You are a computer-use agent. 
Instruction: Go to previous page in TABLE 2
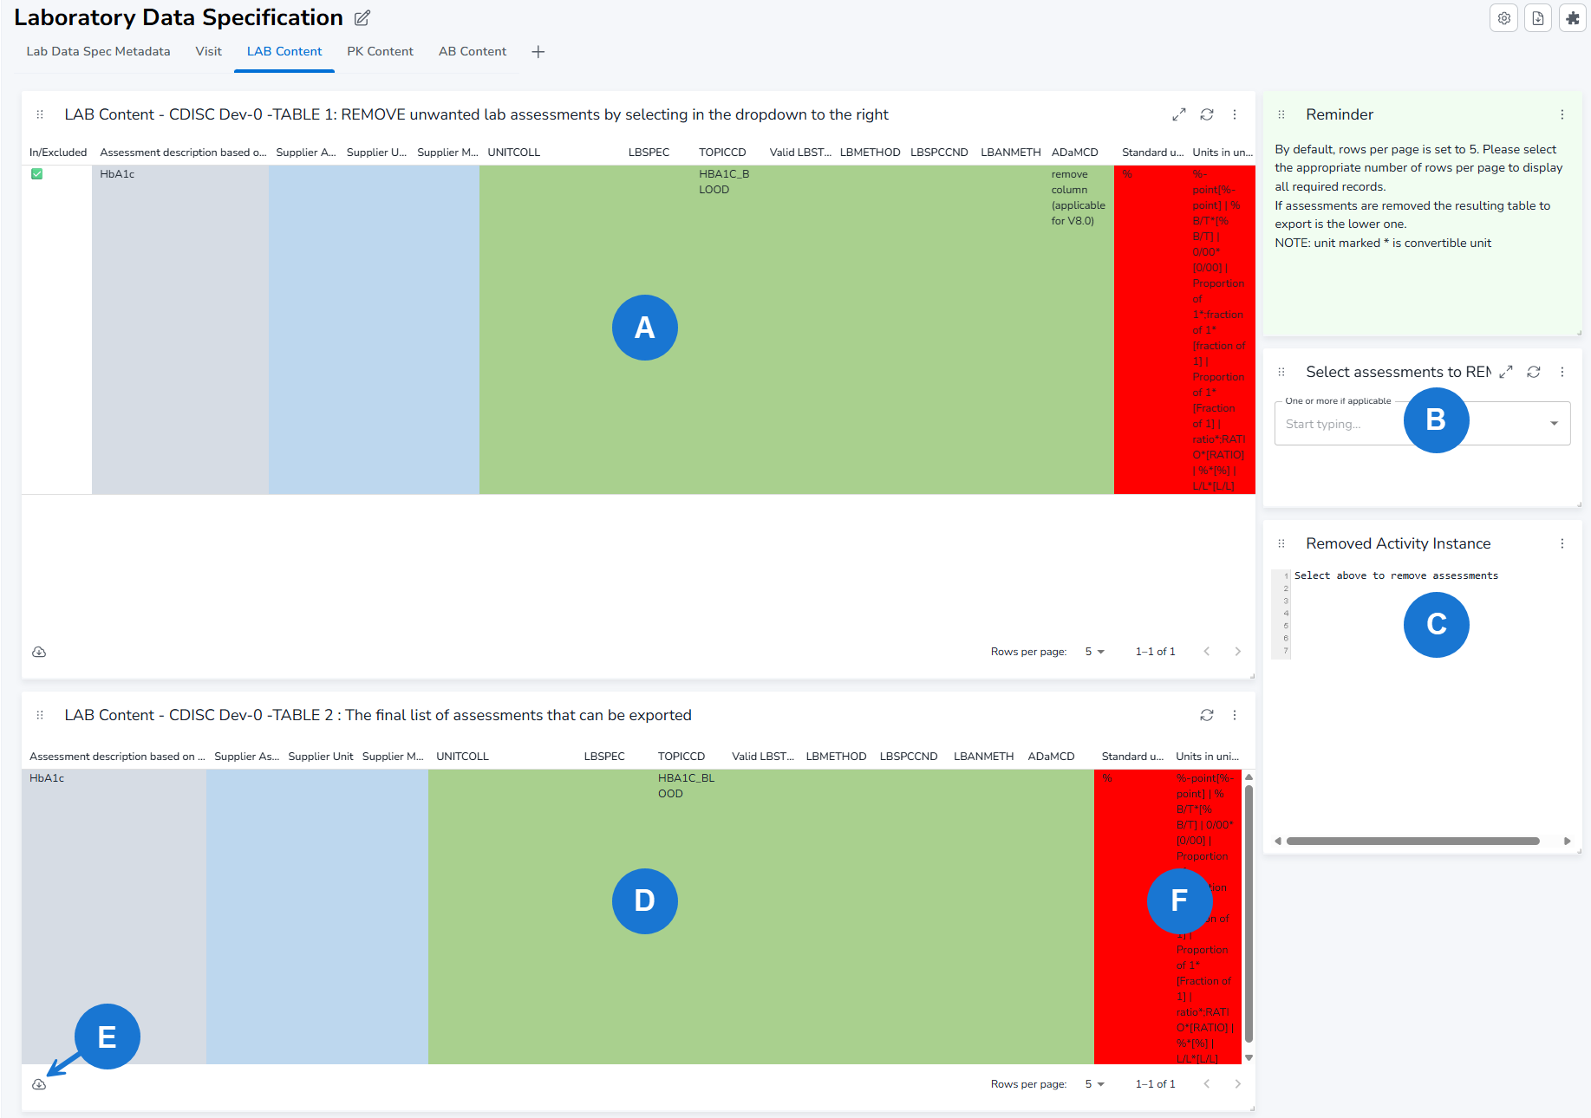[x=1207, y=1084]
